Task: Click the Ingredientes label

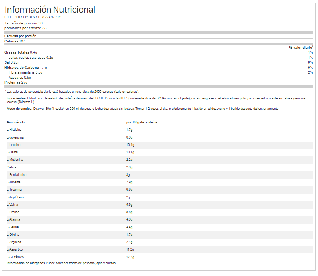Action: (x=16, y=99)
